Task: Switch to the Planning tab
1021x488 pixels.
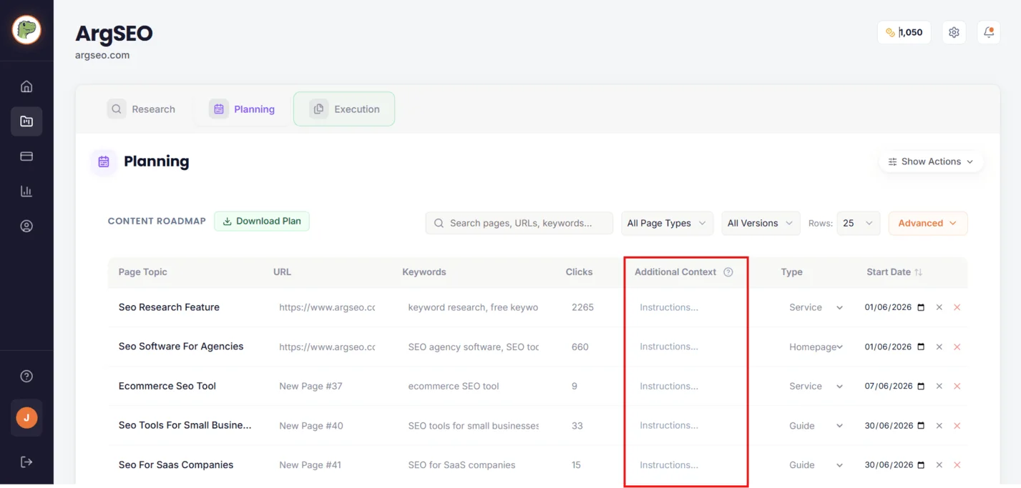Action: [x=243, y=109]
